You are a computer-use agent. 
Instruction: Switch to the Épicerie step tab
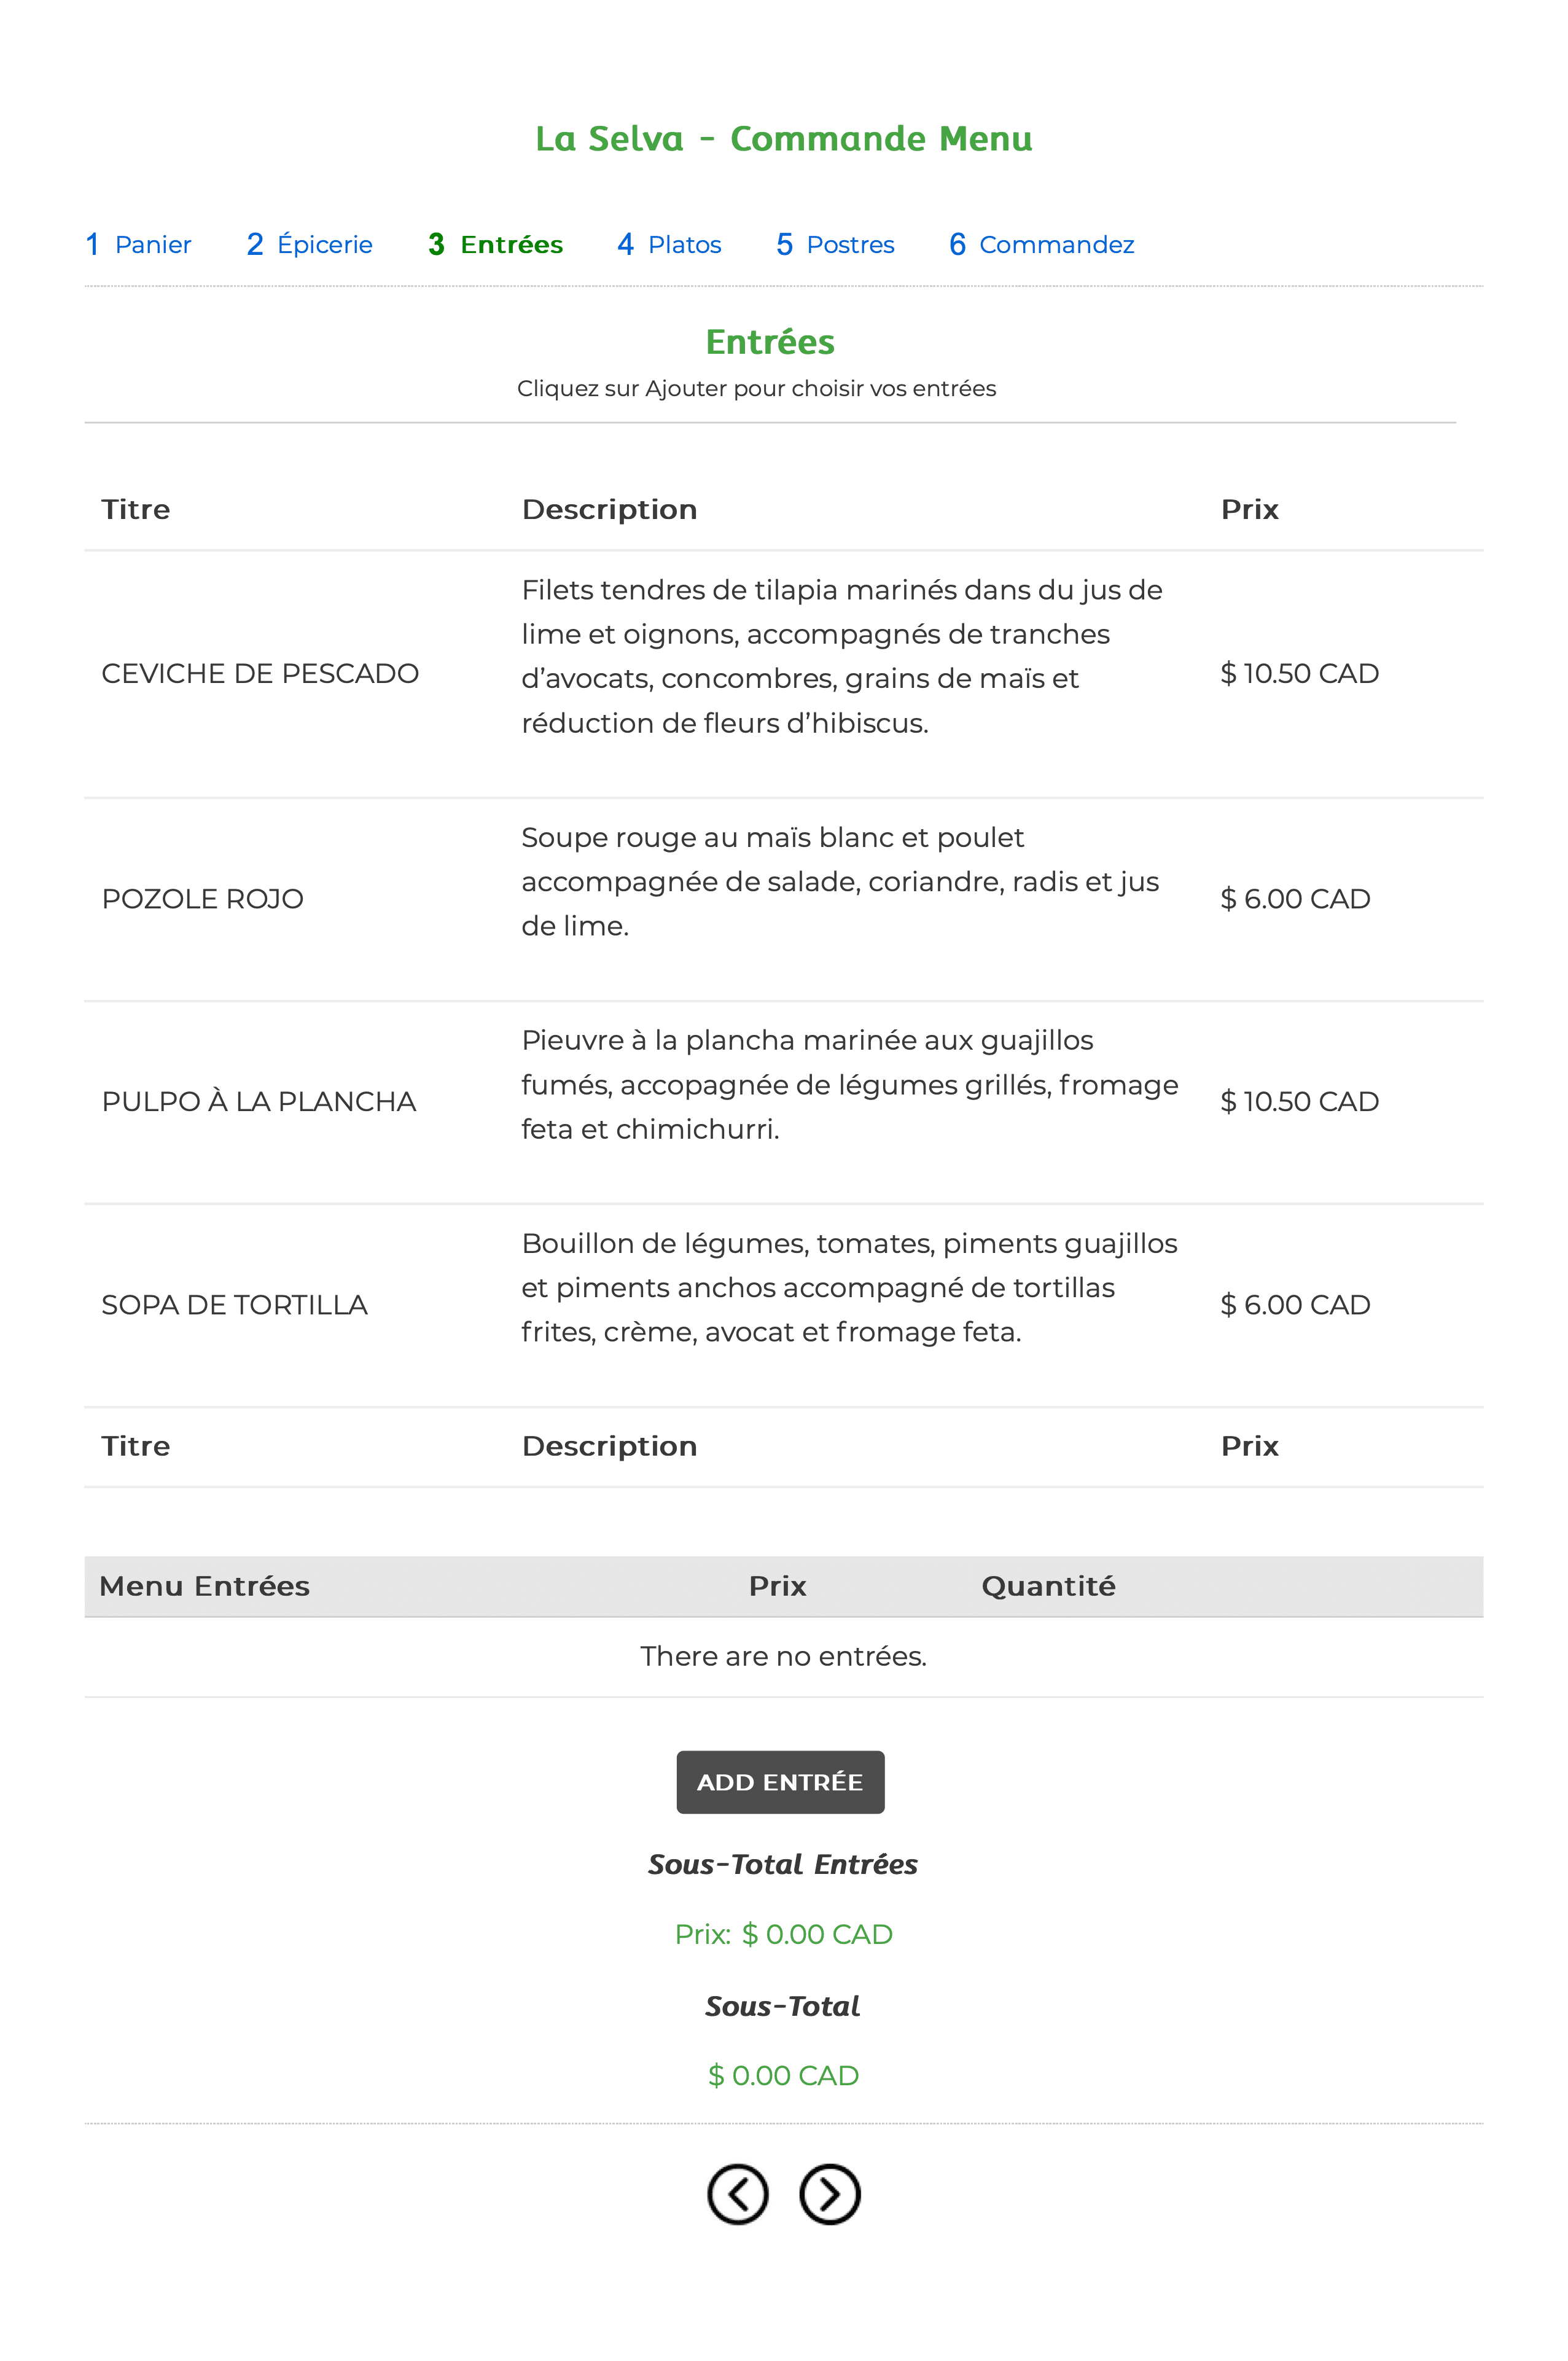(x=309, y=244)
